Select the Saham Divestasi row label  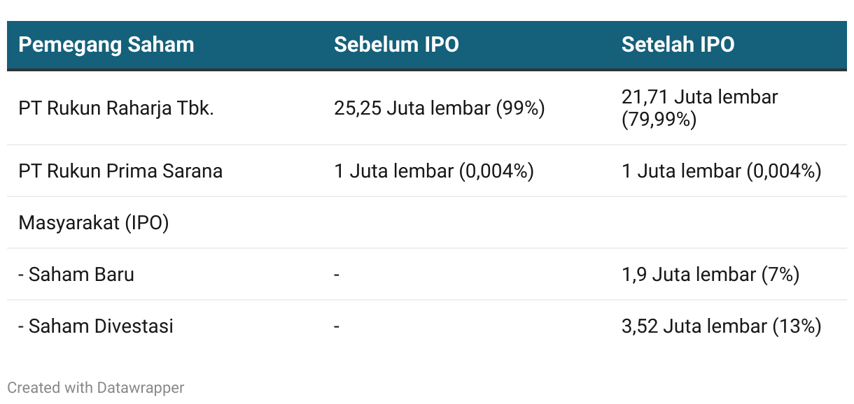[96, 326]
